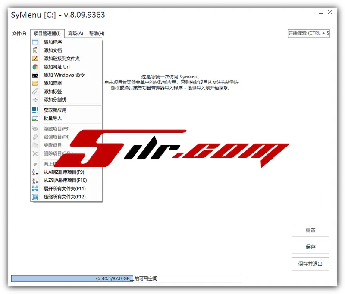The image size is (345, 294).
Task: Click the expand all folders icon (F11)
Action: coord(35,188)
